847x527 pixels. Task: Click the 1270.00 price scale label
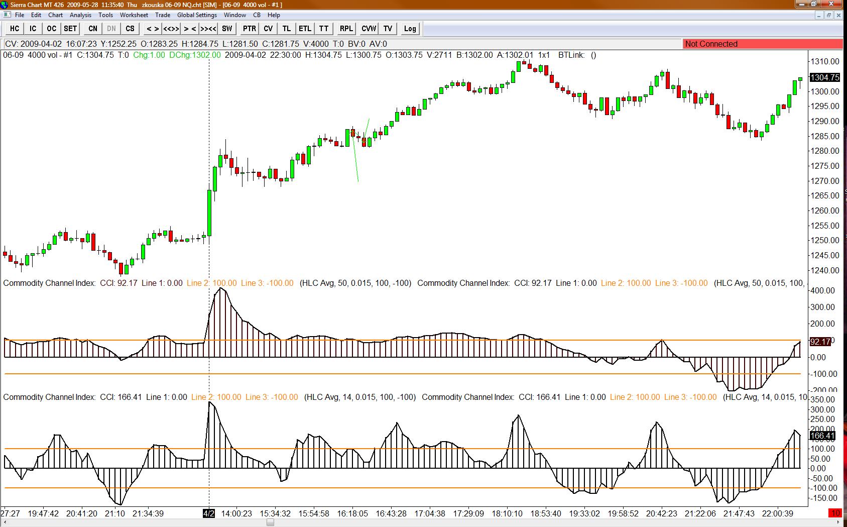coord(824,181)
